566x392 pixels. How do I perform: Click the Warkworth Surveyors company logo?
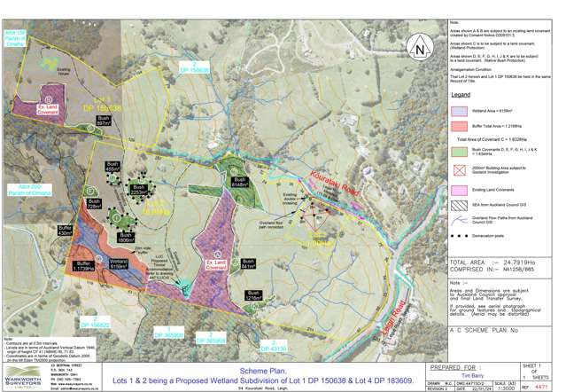coord(27,376)
